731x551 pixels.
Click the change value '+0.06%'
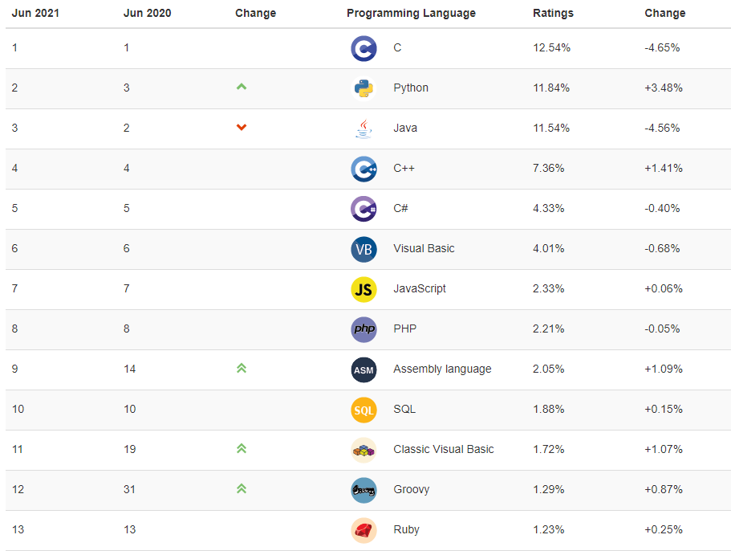pyautogui.click(x=664, y=288)
